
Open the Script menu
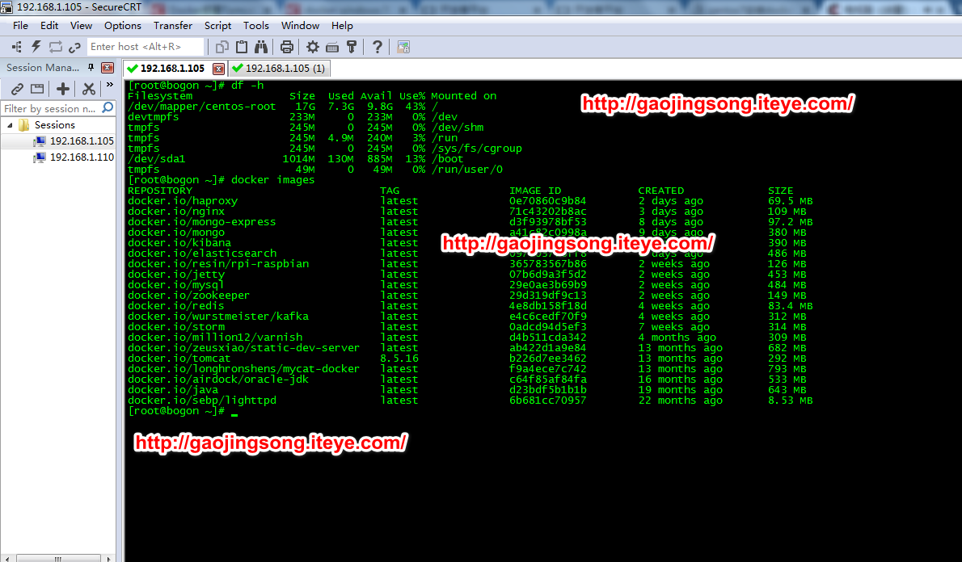point(217,26)
